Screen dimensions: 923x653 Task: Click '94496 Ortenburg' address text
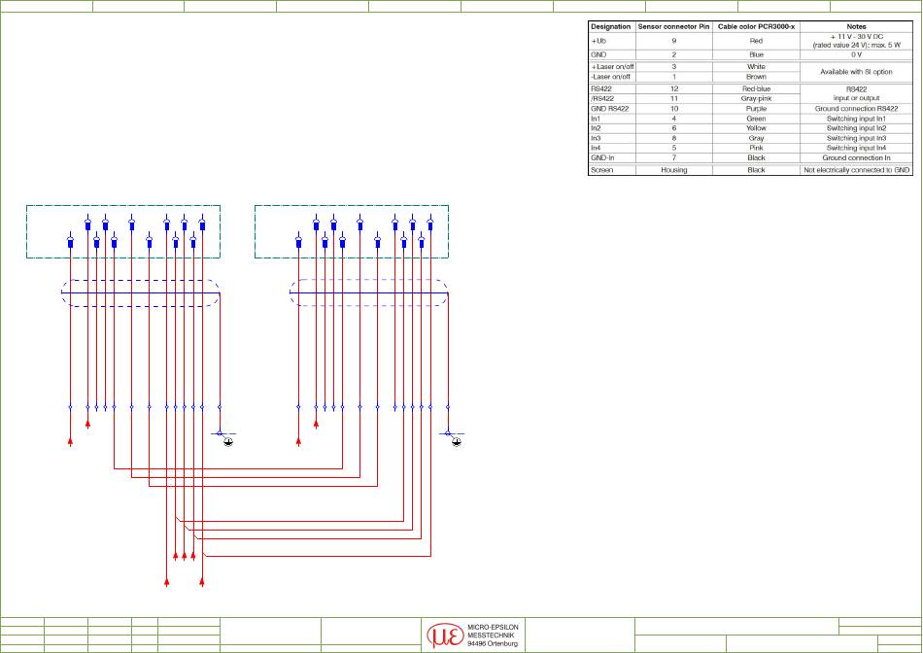(493, 644)
